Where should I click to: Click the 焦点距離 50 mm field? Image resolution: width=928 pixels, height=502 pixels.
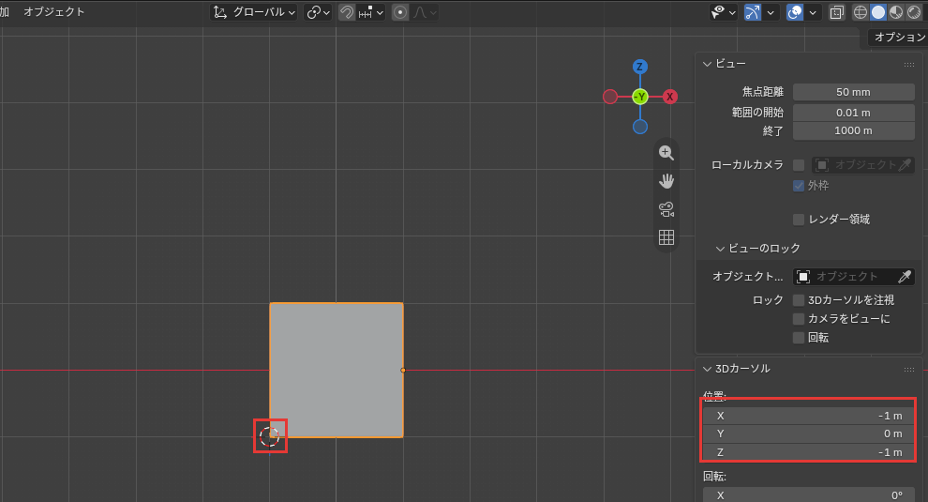[x=853, y=92]
